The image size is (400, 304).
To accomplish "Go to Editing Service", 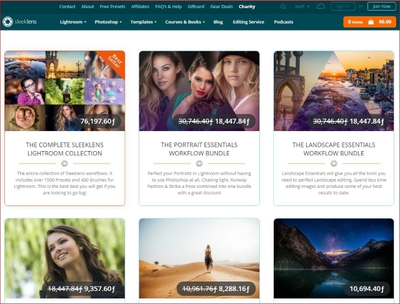I will coord(249,22).
